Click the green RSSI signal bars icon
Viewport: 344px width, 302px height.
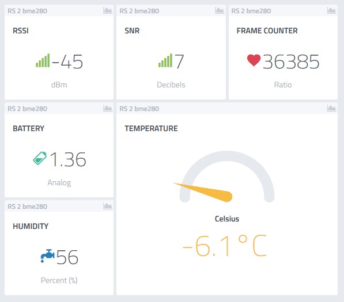click(43, 60)
